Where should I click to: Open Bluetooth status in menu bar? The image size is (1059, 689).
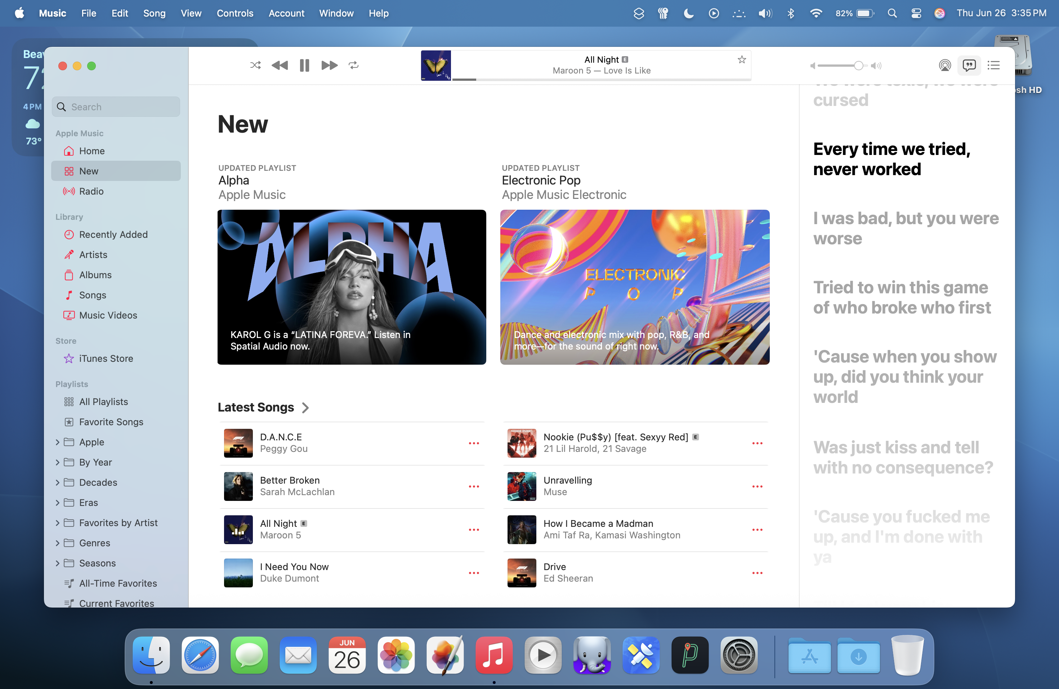(791, 13)
